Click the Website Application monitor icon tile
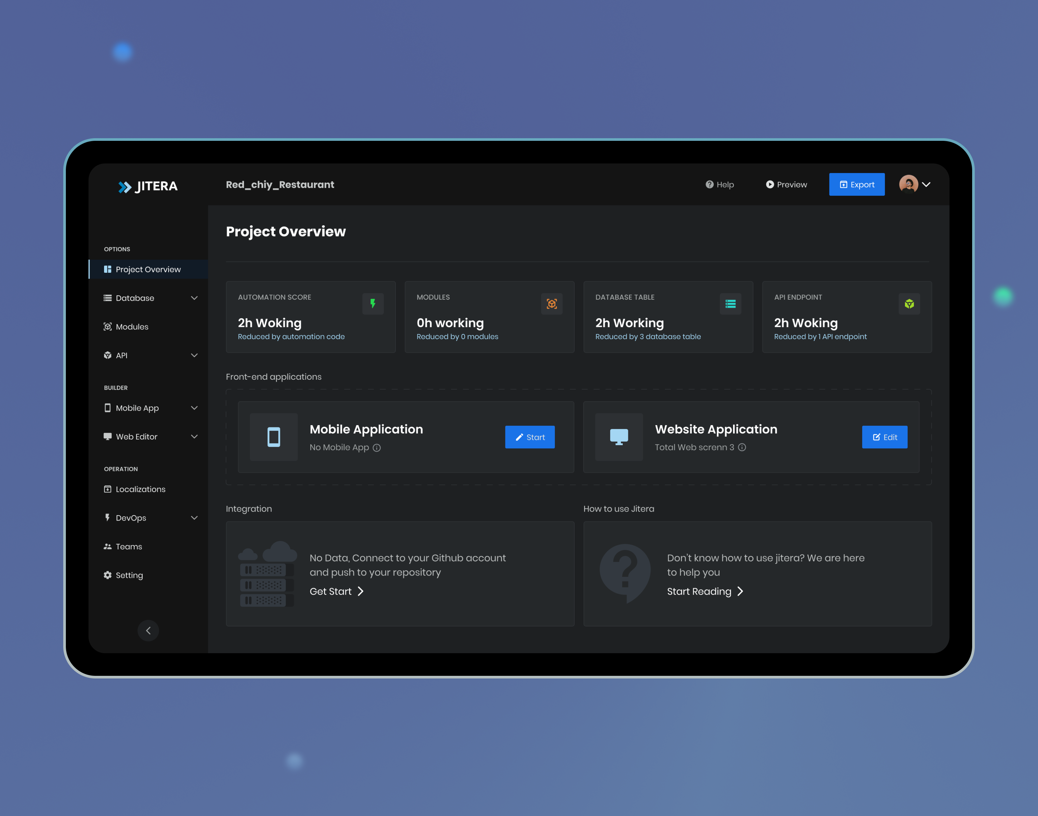The image size is (1038, 816). [x=619, y=437]
